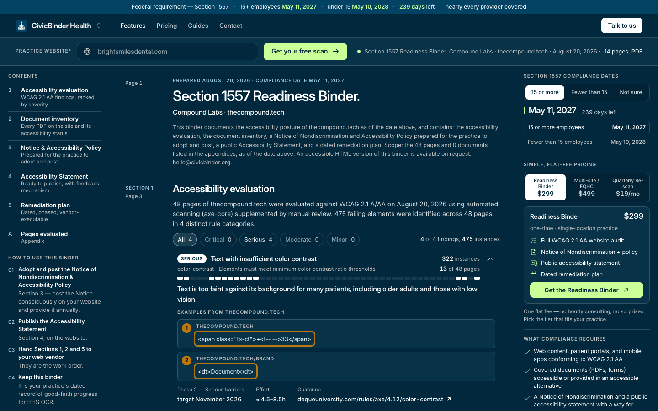The height and width of the screenshot is (411, 658).
Task: Click the globe icon in the website field
Action: coord(87,52)
